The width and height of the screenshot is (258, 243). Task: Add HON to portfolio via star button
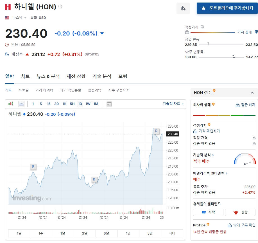tap(227, 8)
